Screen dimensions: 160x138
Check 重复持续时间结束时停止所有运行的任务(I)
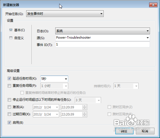click(22, 93)
